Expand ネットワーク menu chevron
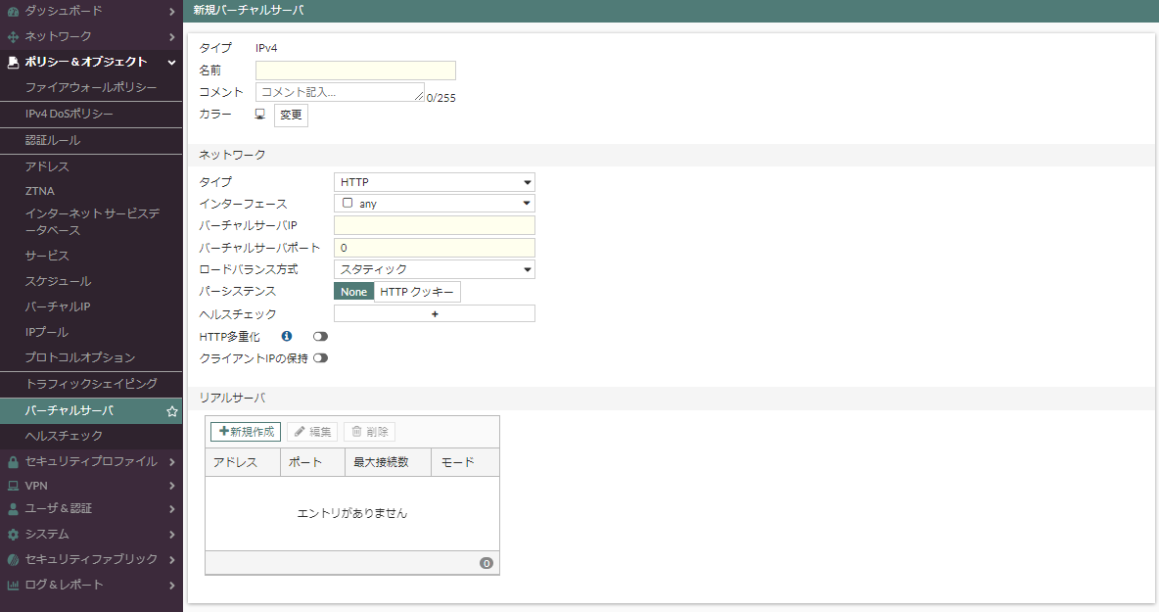The width and height of the screenshot is (1159, 612). click(172, 37)
